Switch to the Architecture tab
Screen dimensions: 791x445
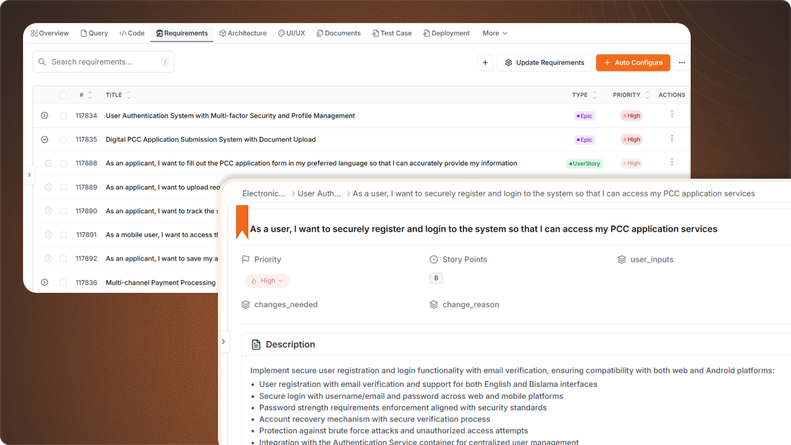tap(243, 33)
